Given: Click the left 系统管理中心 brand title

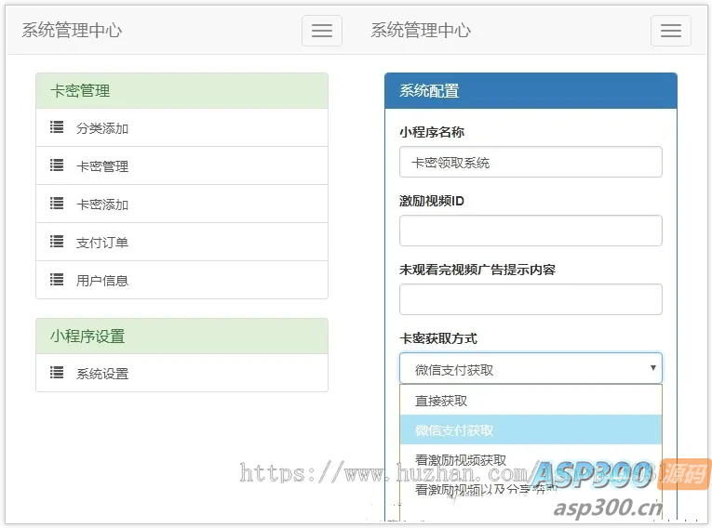Looking at the screenshot, I should point(72,31).
